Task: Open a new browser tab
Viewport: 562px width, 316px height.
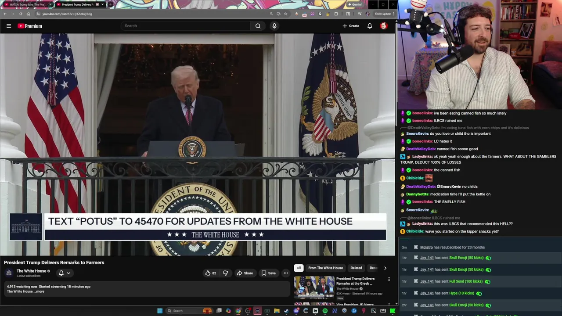Action: click(x=110, y=4)
